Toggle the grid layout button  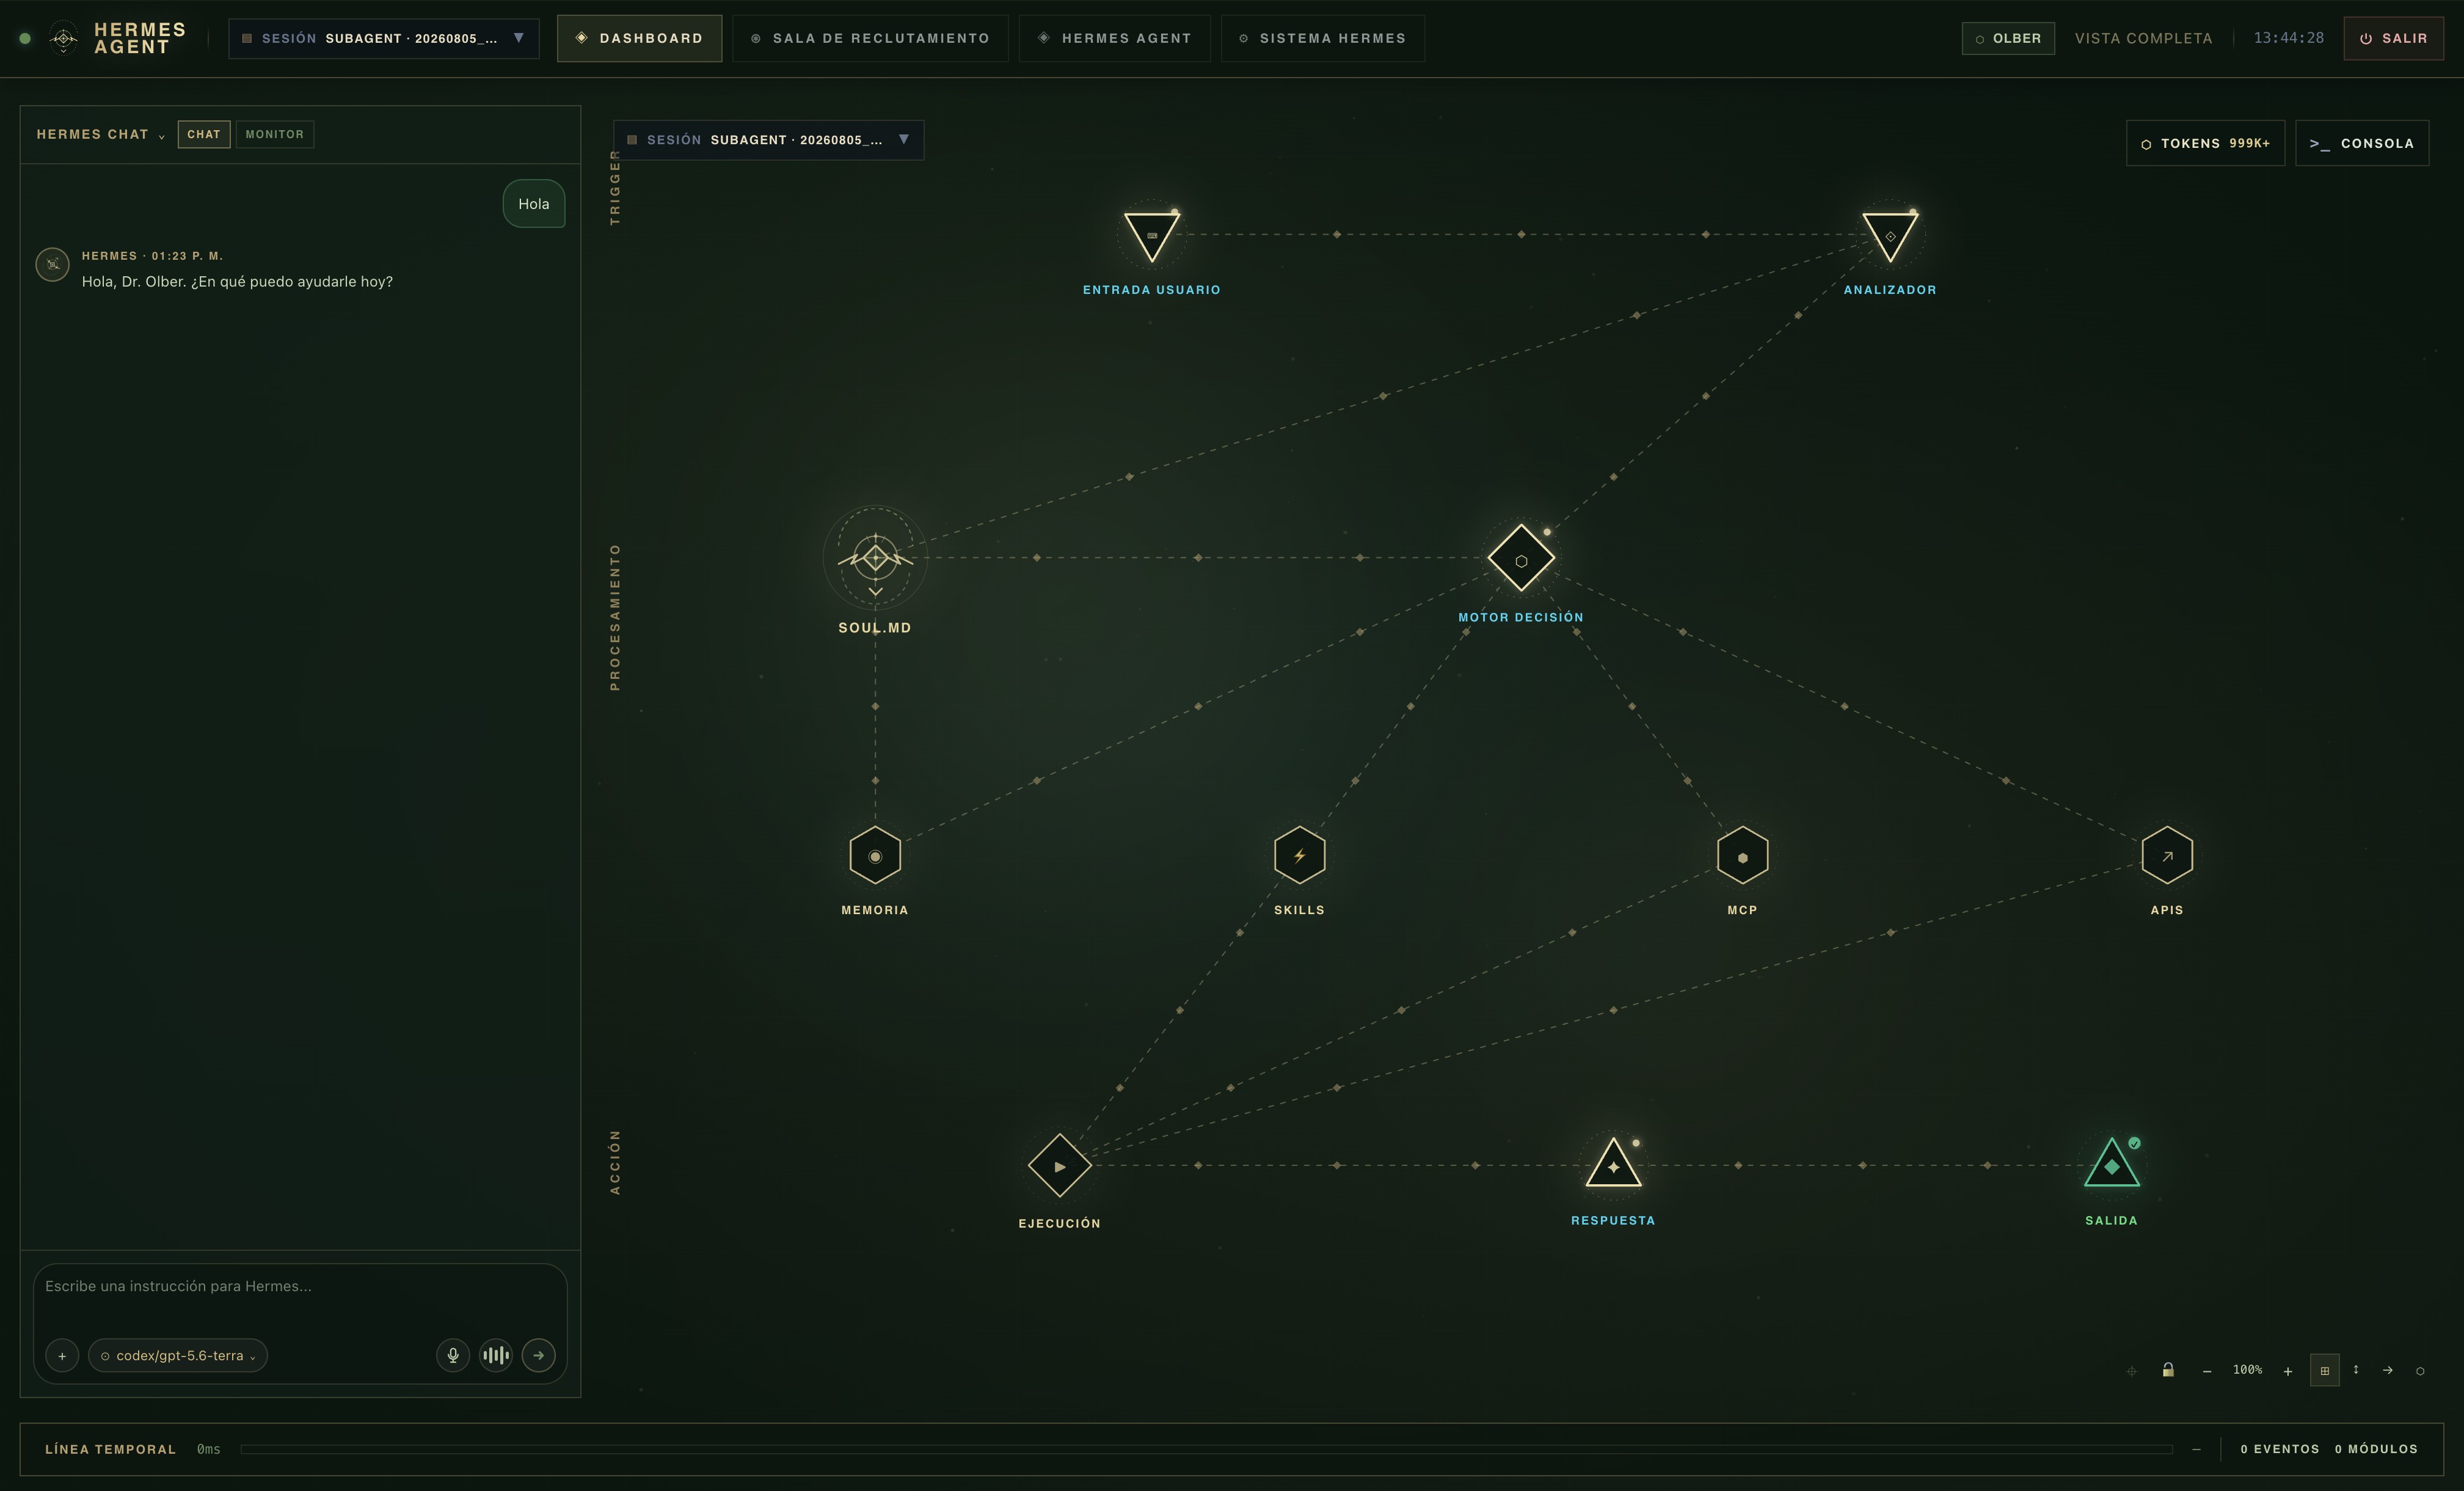tap(2324, 1370)
